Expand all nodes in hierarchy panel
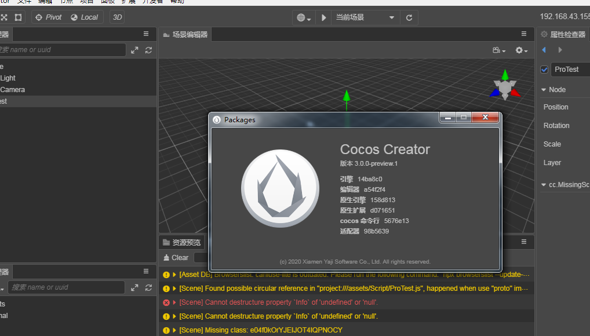Viewport: 590px width, 336px height. coord(134,50)
